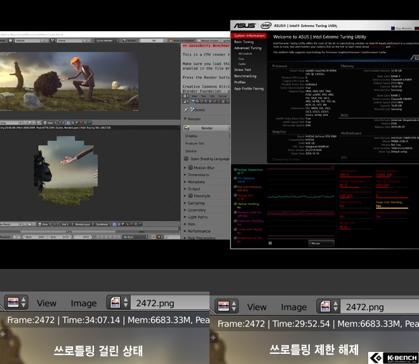Open the 1 Minute time range dropdown
Image resolution: width=419 pixels, height=364 pixels.
tap(321, 243)
